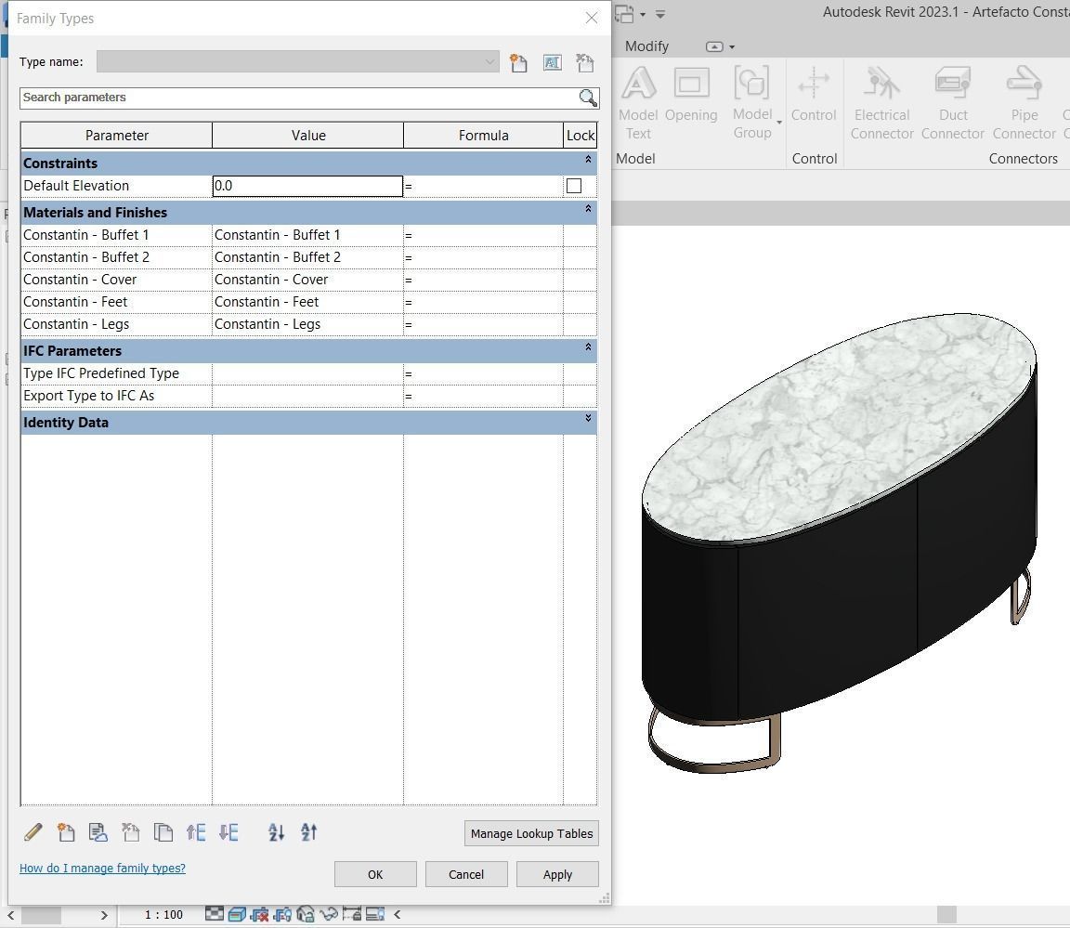Screen dimensions: 1070x928
Task: Open the Customize Quick Access Toolbar dropdown
Action: tap(659, 14)
